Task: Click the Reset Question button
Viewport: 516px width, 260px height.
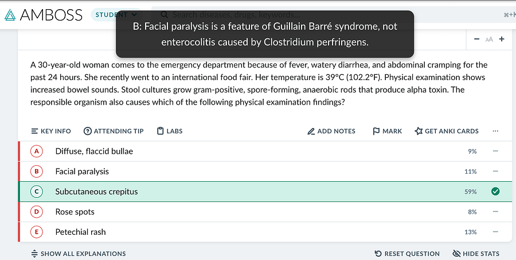Action: [x=407, y=254]
